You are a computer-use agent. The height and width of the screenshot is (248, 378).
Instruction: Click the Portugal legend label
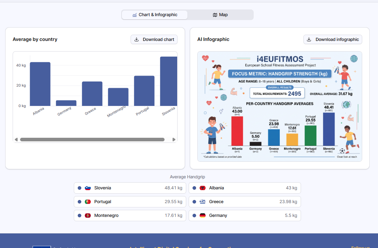(x=103, y=202)
